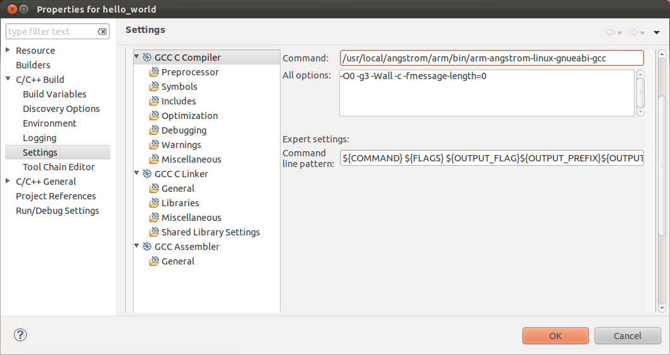Clear the filter text with the eraser icon
670x355 pixels.
[x=102, y=32]
